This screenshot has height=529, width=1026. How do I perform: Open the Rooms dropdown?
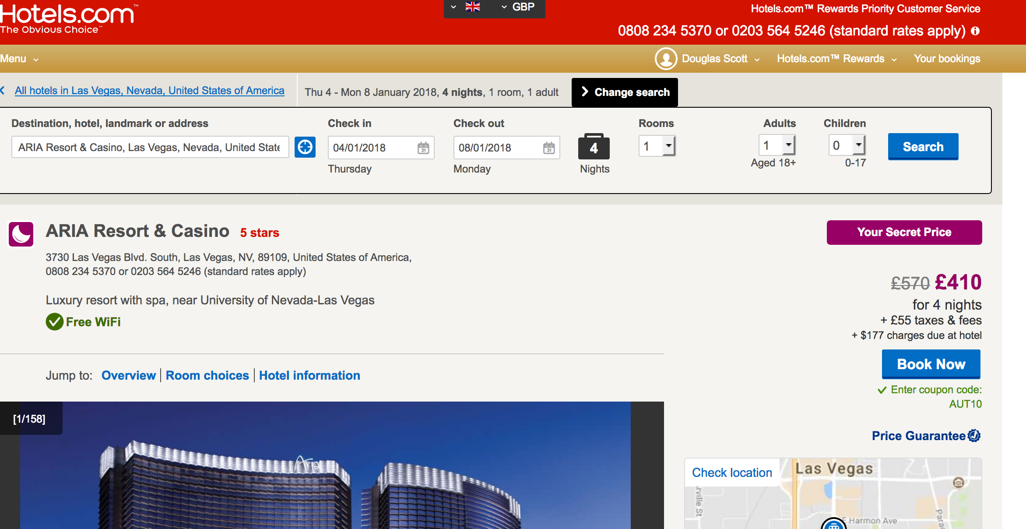pyautogui.click(x=657, y=146)
